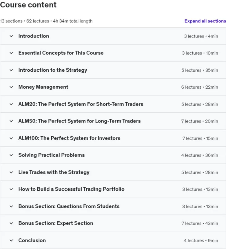Click '7 lectures • 20min' info text
Image resolution: width=226 pixels, height=249 pixels.
tap(200, 121)
